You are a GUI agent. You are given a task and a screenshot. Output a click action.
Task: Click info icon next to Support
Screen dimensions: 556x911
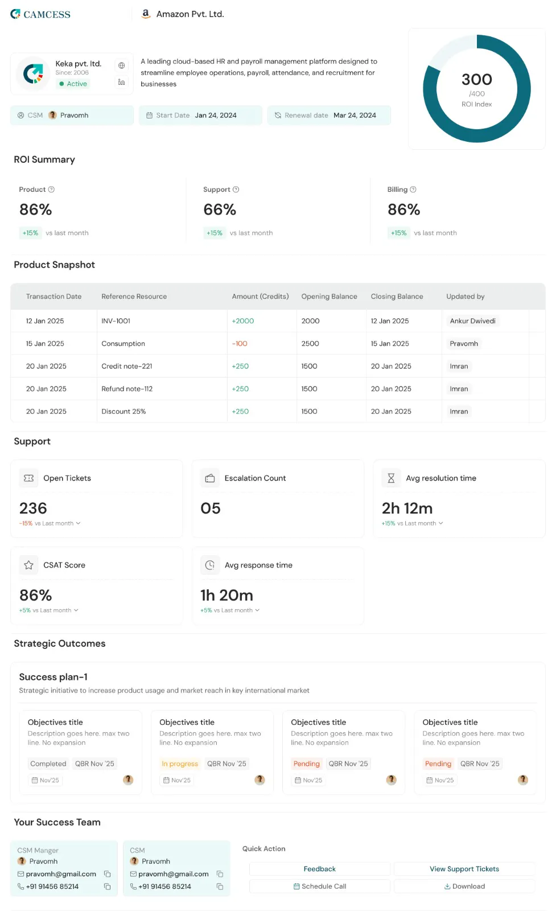[236, 190]
